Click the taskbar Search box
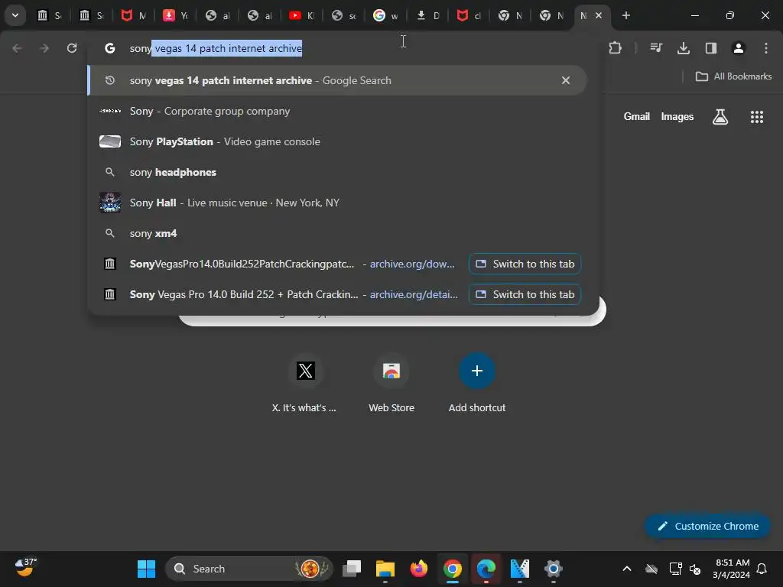The width and height of the screenshot is (783, 587). point(249,569)
